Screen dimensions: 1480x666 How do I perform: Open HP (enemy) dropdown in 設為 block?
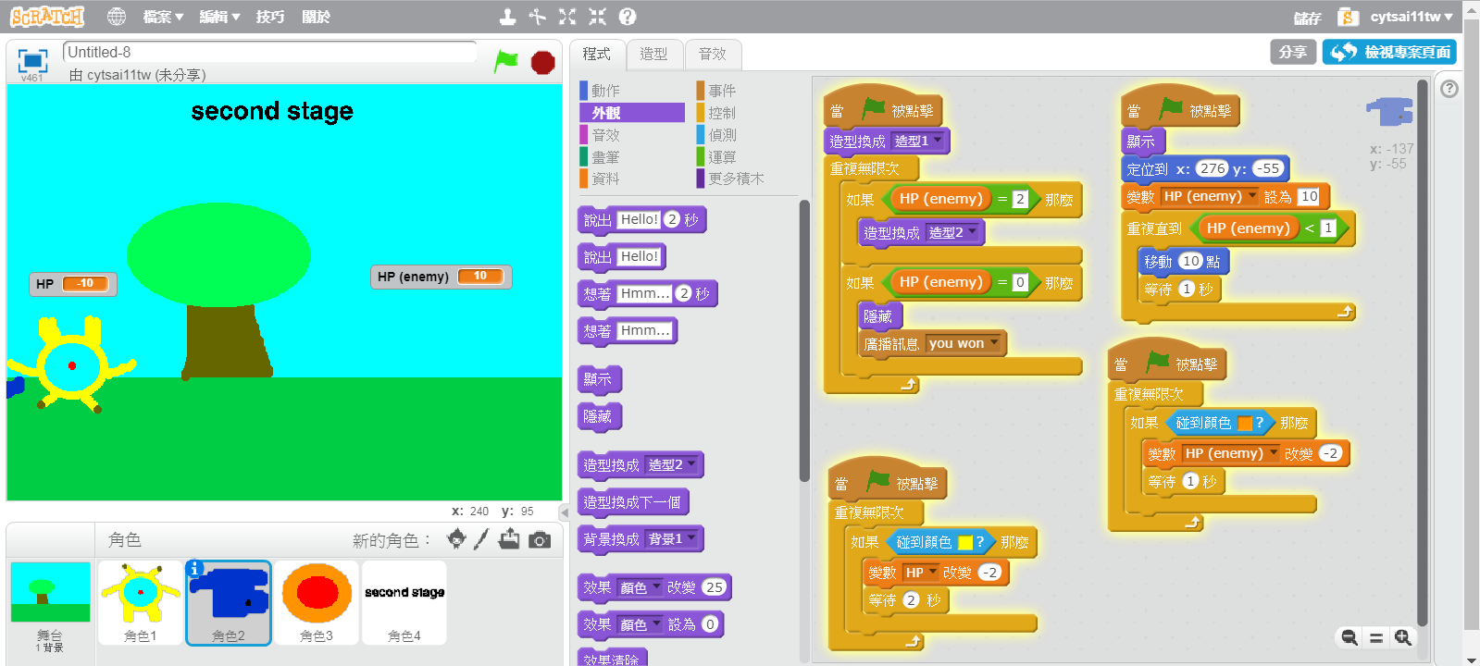(1210, 196)
